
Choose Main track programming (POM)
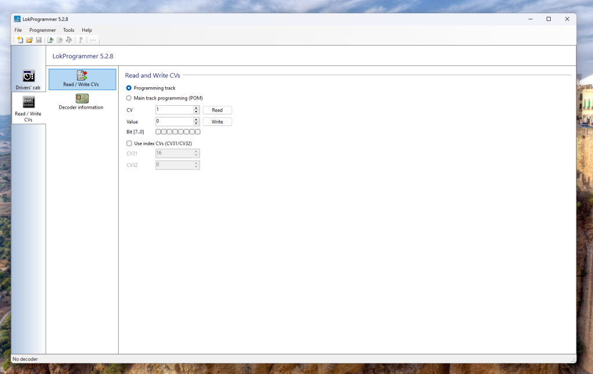tap(129, 98)
